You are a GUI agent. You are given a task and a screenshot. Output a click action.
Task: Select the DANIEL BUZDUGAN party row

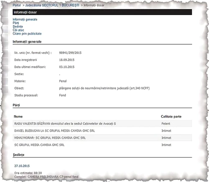click(x=102, y=131)
